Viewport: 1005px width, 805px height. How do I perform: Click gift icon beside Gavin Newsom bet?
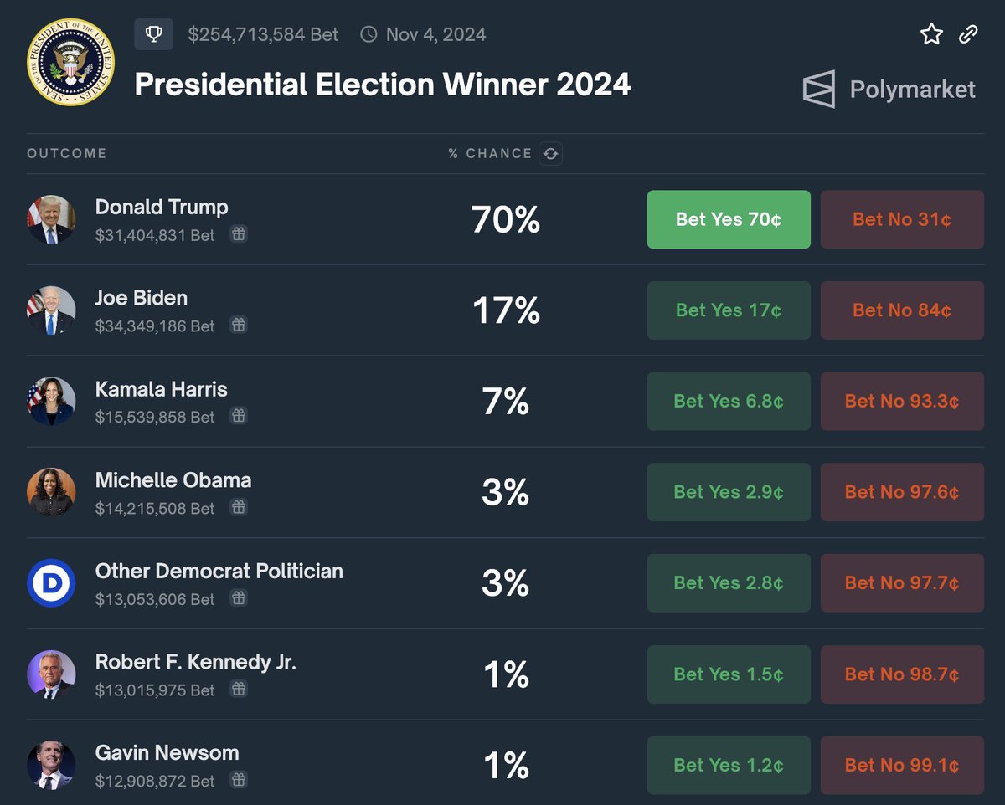coord(239,781)
